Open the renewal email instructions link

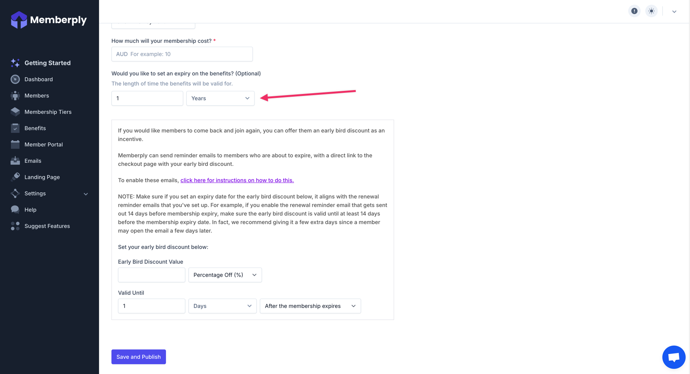click(237, 180)
